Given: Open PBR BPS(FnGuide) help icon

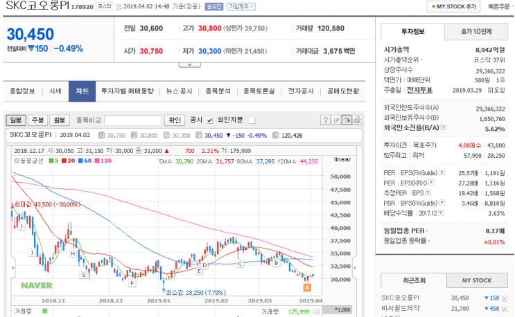Looking at the screenshot, I should 442,203.
